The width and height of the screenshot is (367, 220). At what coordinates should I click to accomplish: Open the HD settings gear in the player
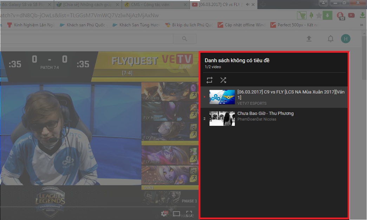coord(164,213)
